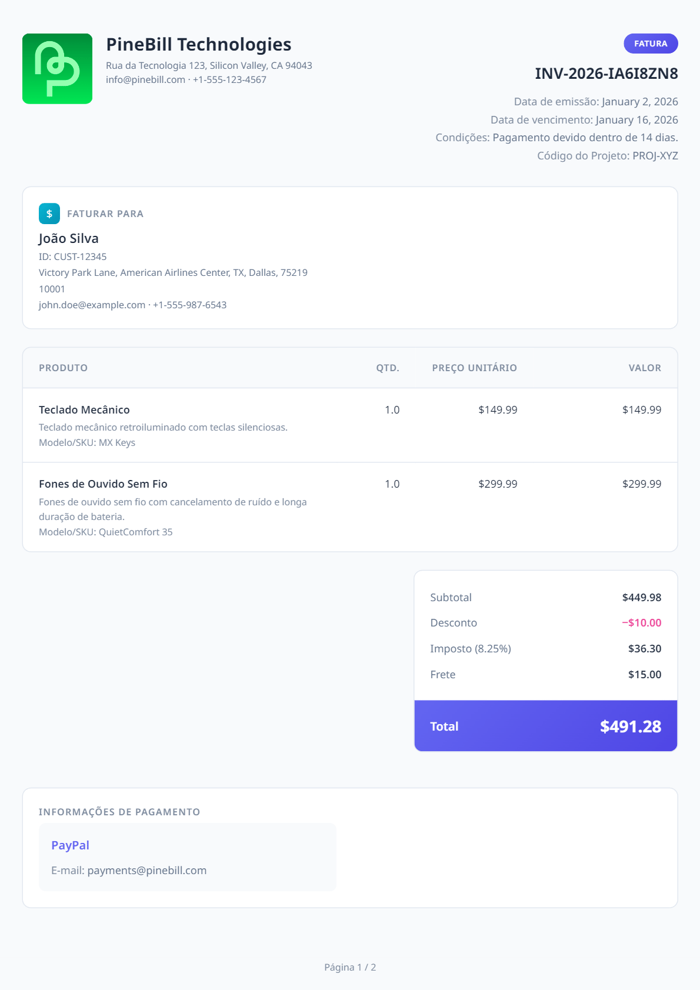Click the 'Condições: Pagamento devido' line
The width and height of the screenshot is (700, 990).
[x=556, y=138]
